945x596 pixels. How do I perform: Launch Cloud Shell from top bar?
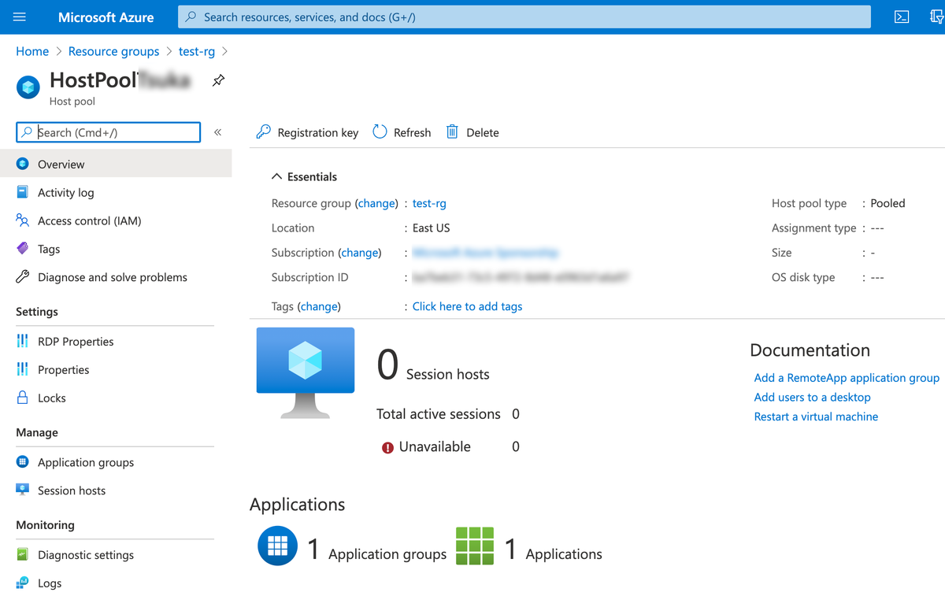pyautogui.click(x=902, y=17)
